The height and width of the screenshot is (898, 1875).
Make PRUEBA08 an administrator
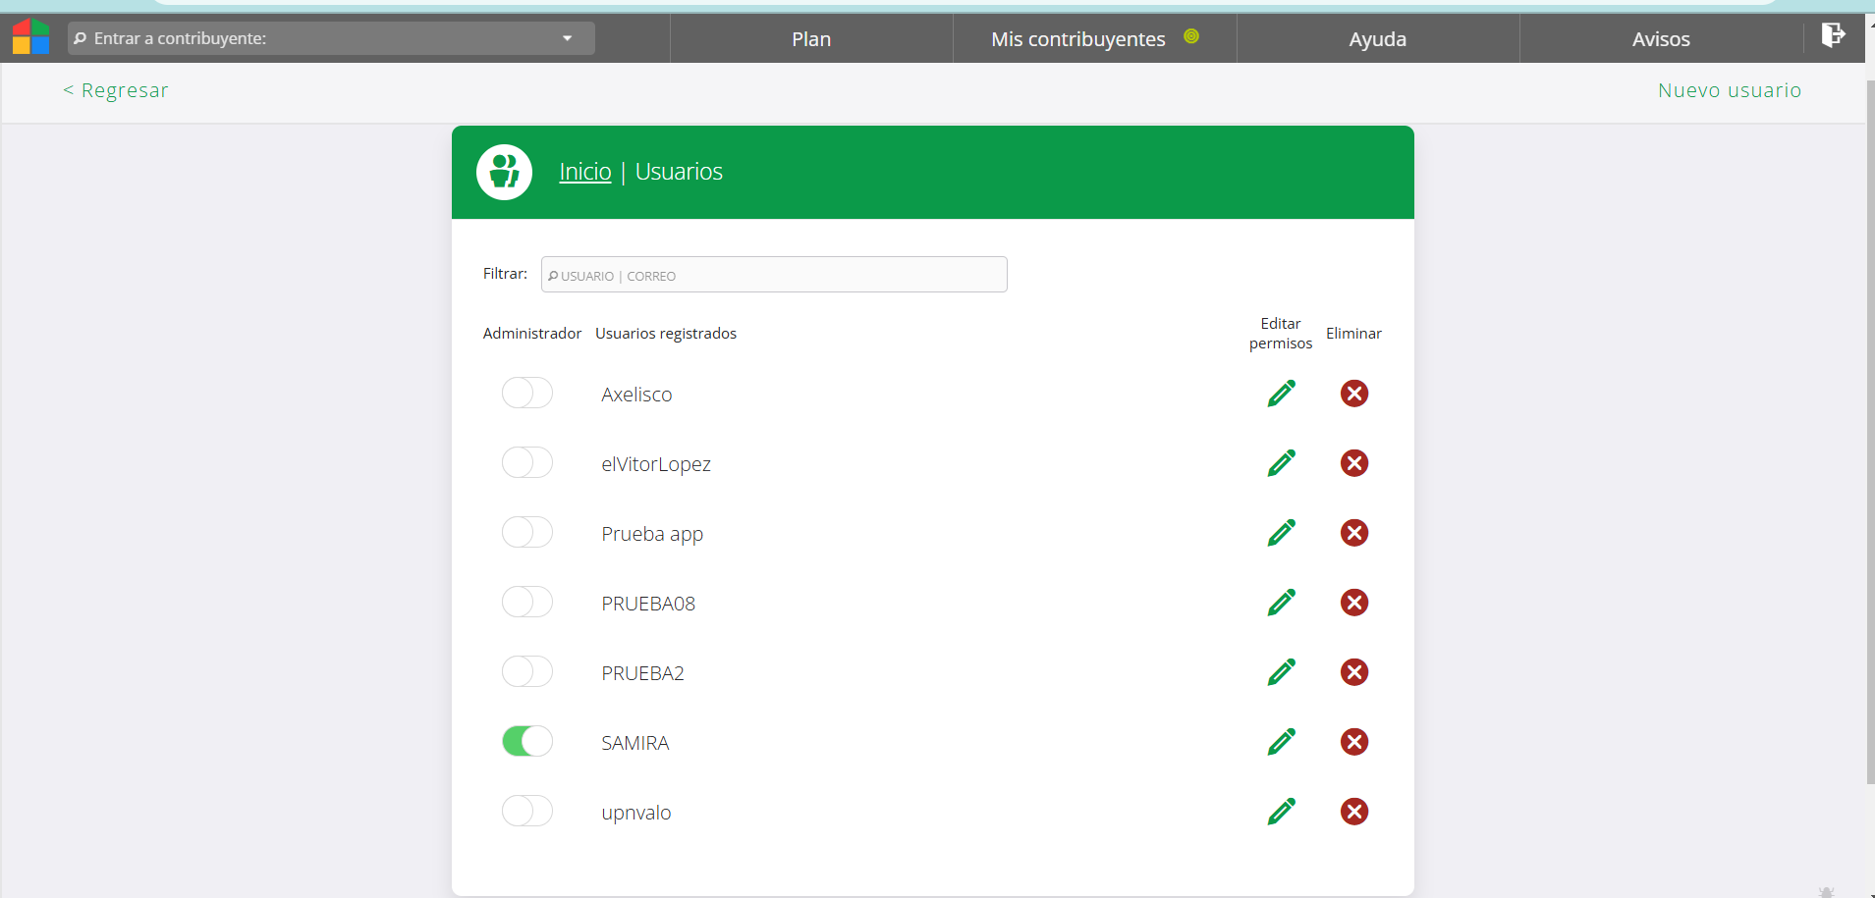tap(527, 602)
